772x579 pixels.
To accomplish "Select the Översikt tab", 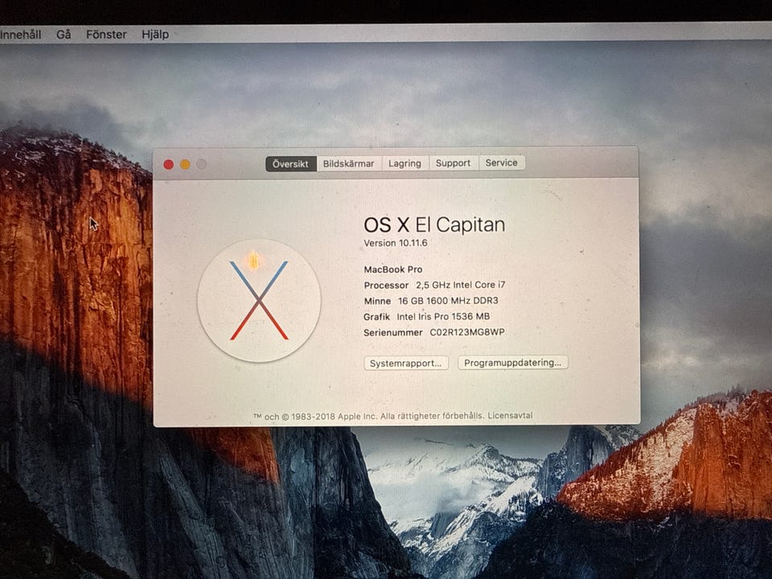I will pos(290,164).
